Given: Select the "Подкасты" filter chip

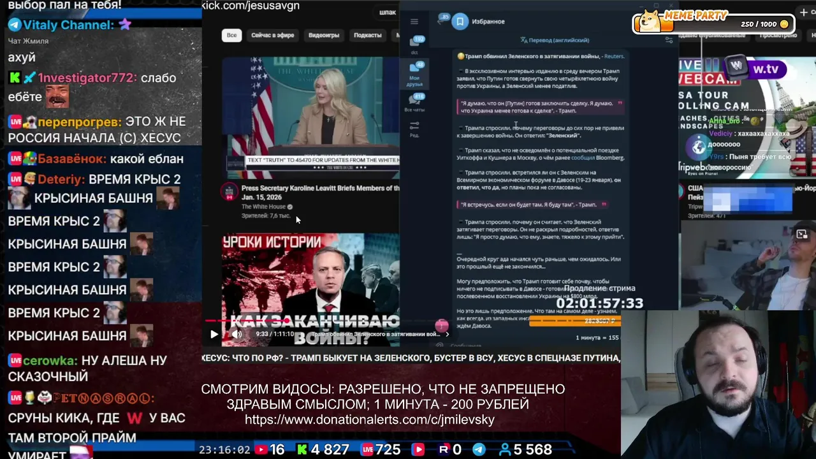Looking at the screenshot, I should (x=368, y=35).
